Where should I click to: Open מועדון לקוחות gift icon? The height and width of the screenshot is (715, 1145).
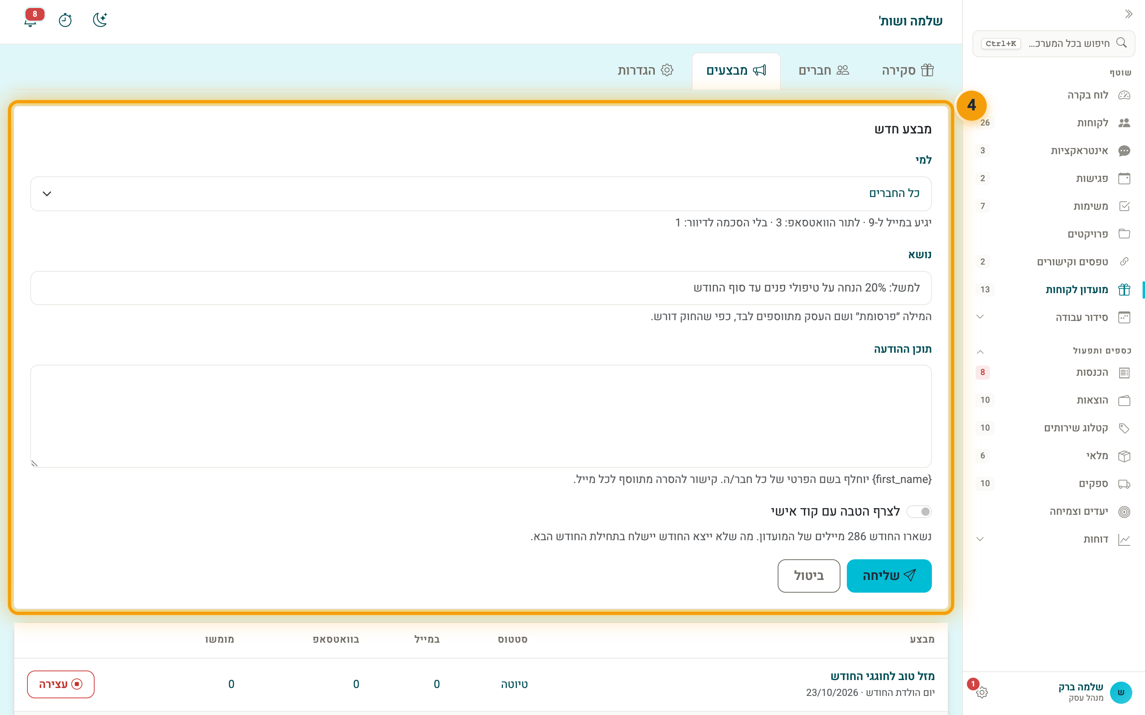click(1124, 290)
